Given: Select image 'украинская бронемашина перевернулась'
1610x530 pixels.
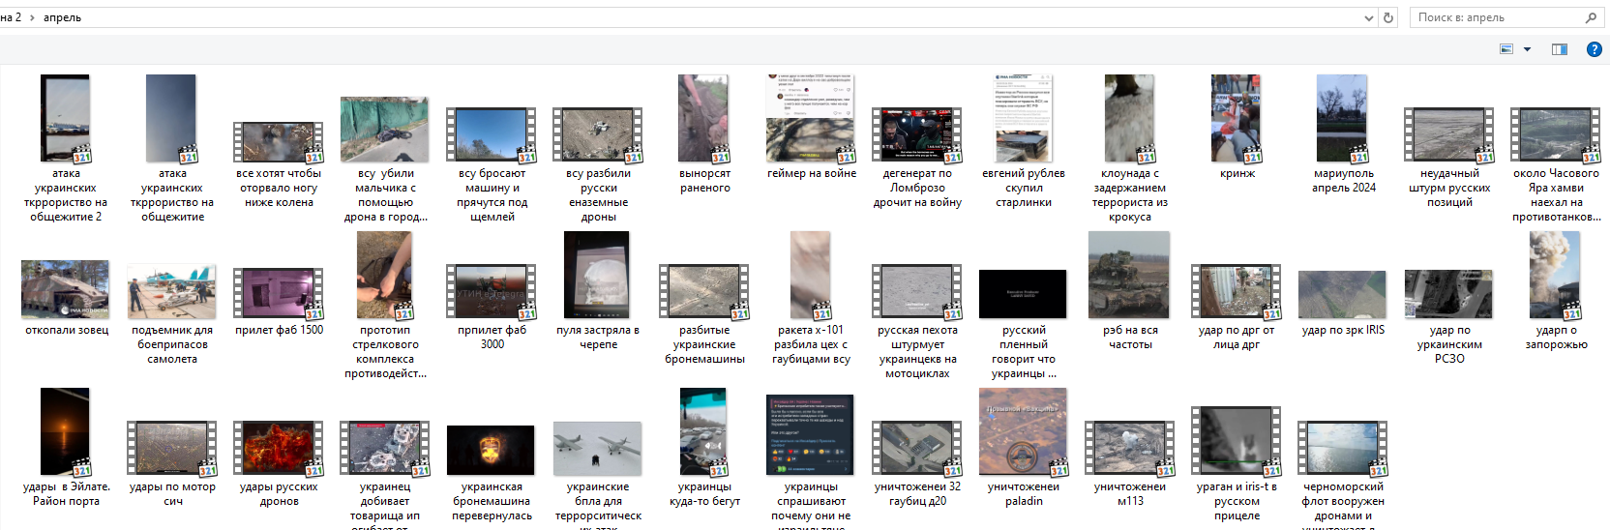Looking at the screenshot, I should tap(492, 473).
